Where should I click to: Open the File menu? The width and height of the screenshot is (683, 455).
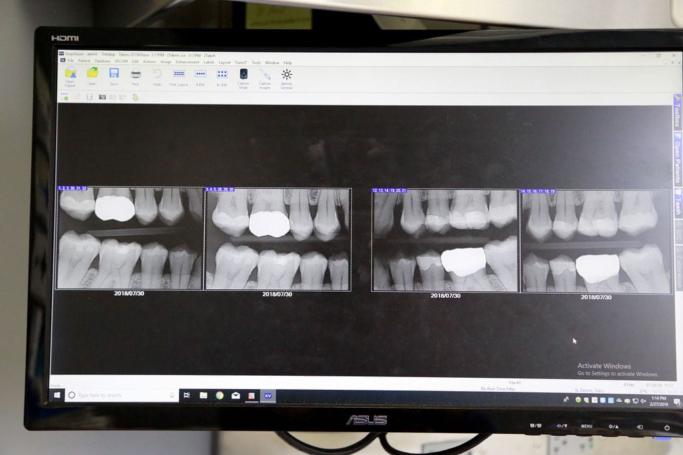[x=71, y=61]
